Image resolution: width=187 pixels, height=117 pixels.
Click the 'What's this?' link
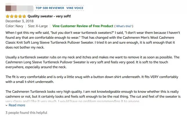pyautogui.click(x=124, y=26)
